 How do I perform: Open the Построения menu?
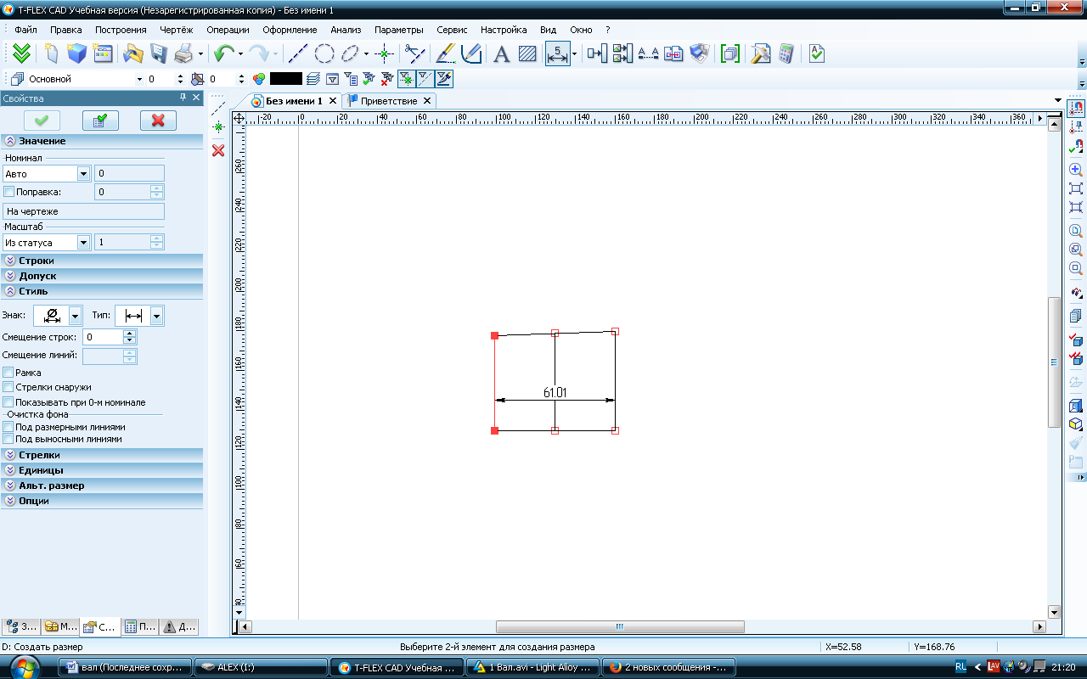click(121, 30)
